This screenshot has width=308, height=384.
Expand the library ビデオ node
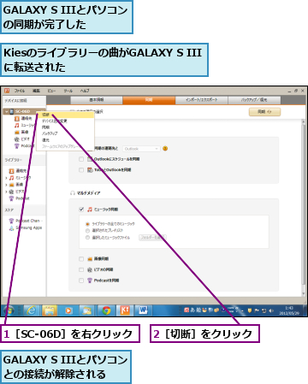click(6, 192)
